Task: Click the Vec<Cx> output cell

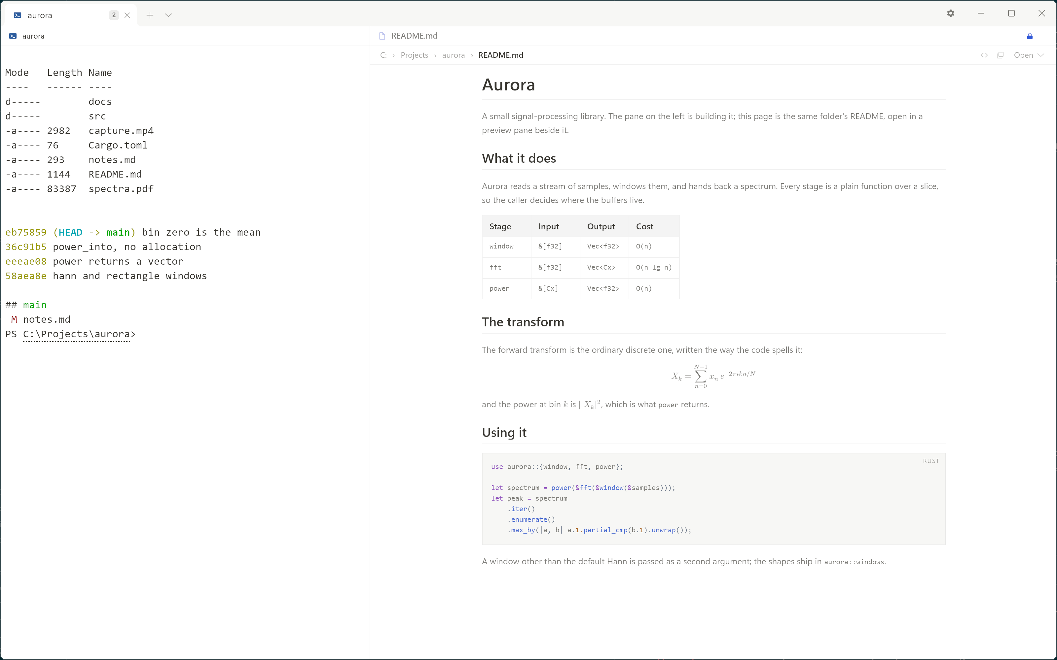Action: pos(604,268)
